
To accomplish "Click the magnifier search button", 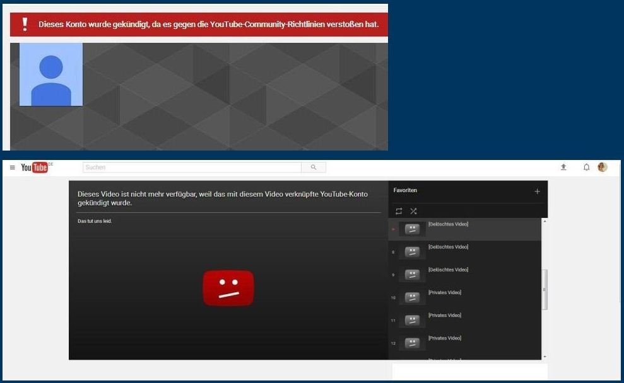I will point(314,168).
